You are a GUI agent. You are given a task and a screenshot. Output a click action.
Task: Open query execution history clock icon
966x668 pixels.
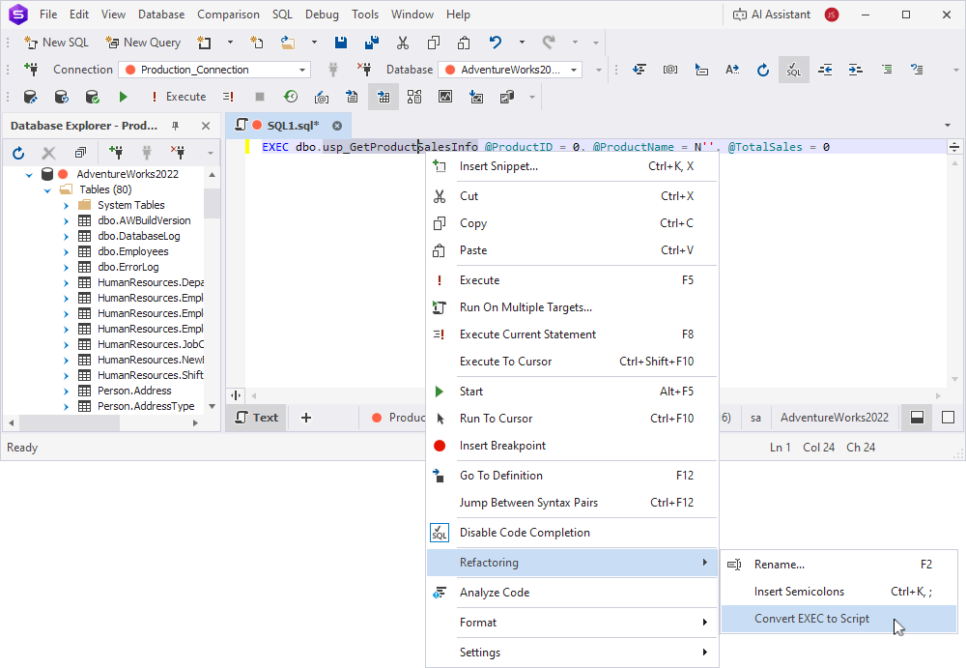pos(291,97)
